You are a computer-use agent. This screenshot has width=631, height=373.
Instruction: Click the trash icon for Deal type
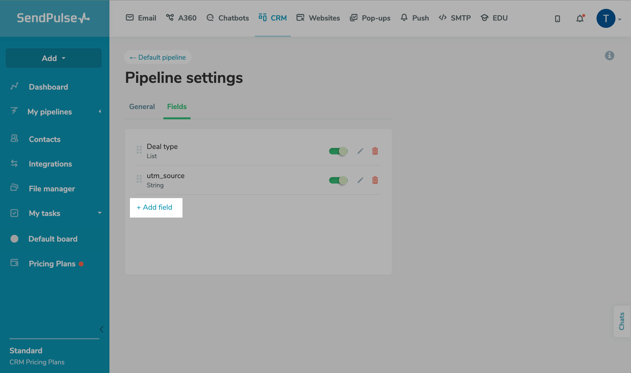point(375,151)
